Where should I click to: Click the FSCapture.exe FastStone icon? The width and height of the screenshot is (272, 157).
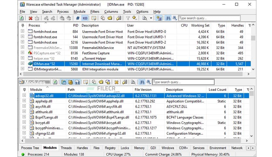[x=30, y=53]
